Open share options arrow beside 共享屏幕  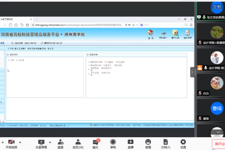click(x=50, y=142)
